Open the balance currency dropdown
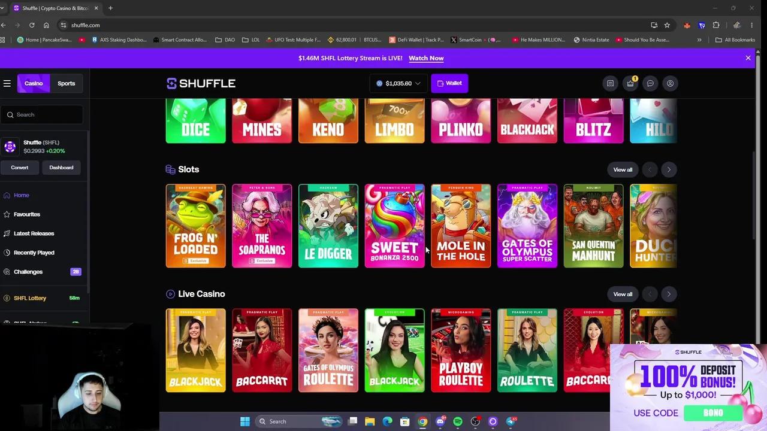This screenshot has width=767, height=431. pos(398,83)
